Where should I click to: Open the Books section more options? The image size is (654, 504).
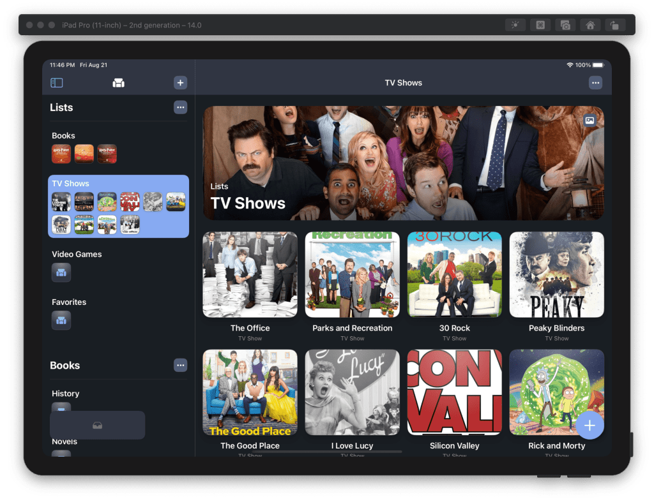coord(180,366)
